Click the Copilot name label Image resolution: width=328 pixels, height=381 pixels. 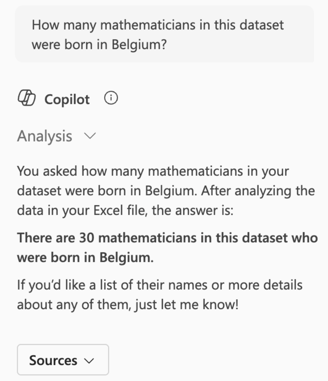pos(67,99)
